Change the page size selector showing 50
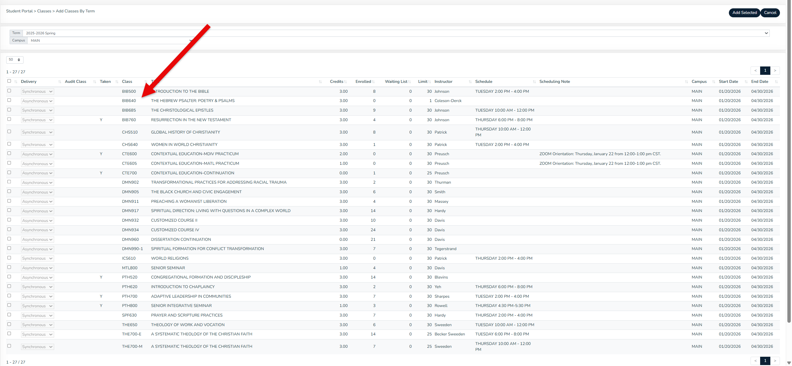 15,60
